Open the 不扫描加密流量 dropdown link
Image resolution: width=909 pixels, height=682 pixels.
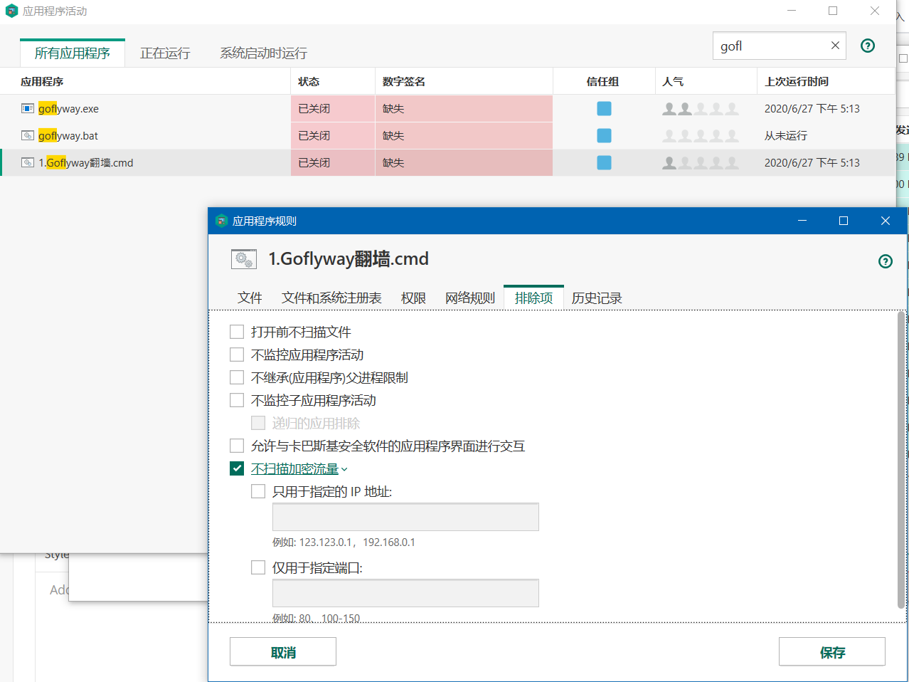tap(299, 469)
